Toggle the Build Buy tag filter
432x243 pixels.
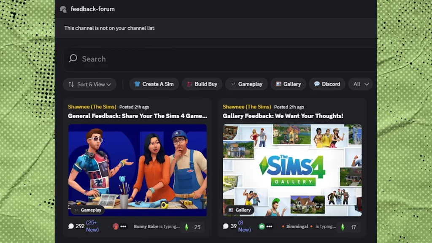(202, 84)
